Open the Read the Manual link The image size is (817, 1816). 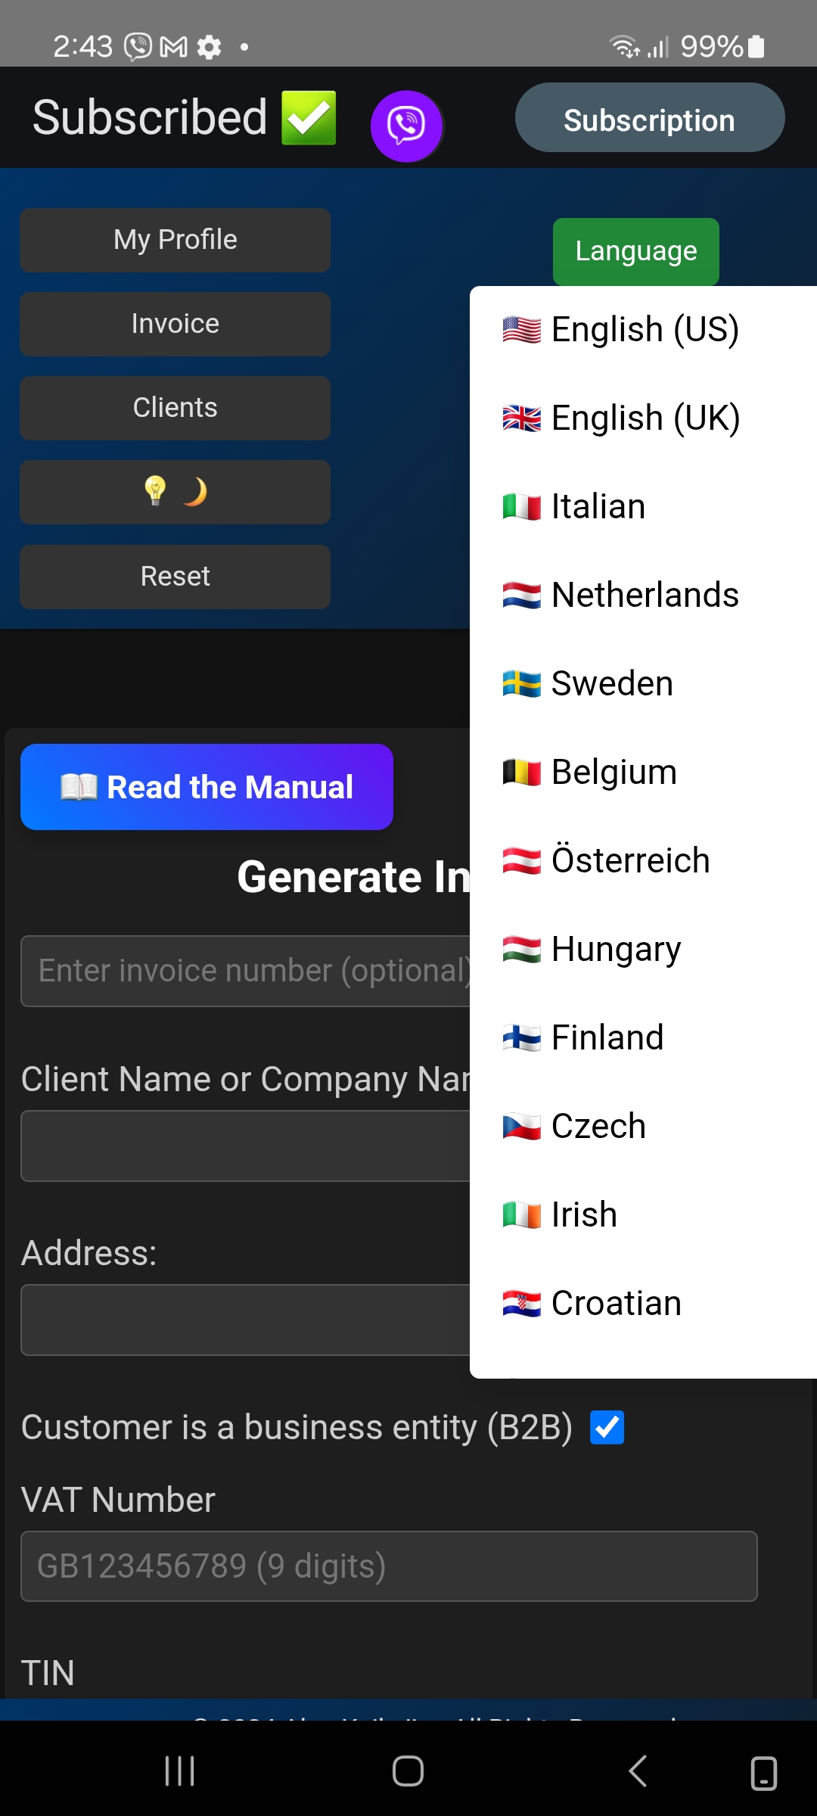click(x=207, y=787)
